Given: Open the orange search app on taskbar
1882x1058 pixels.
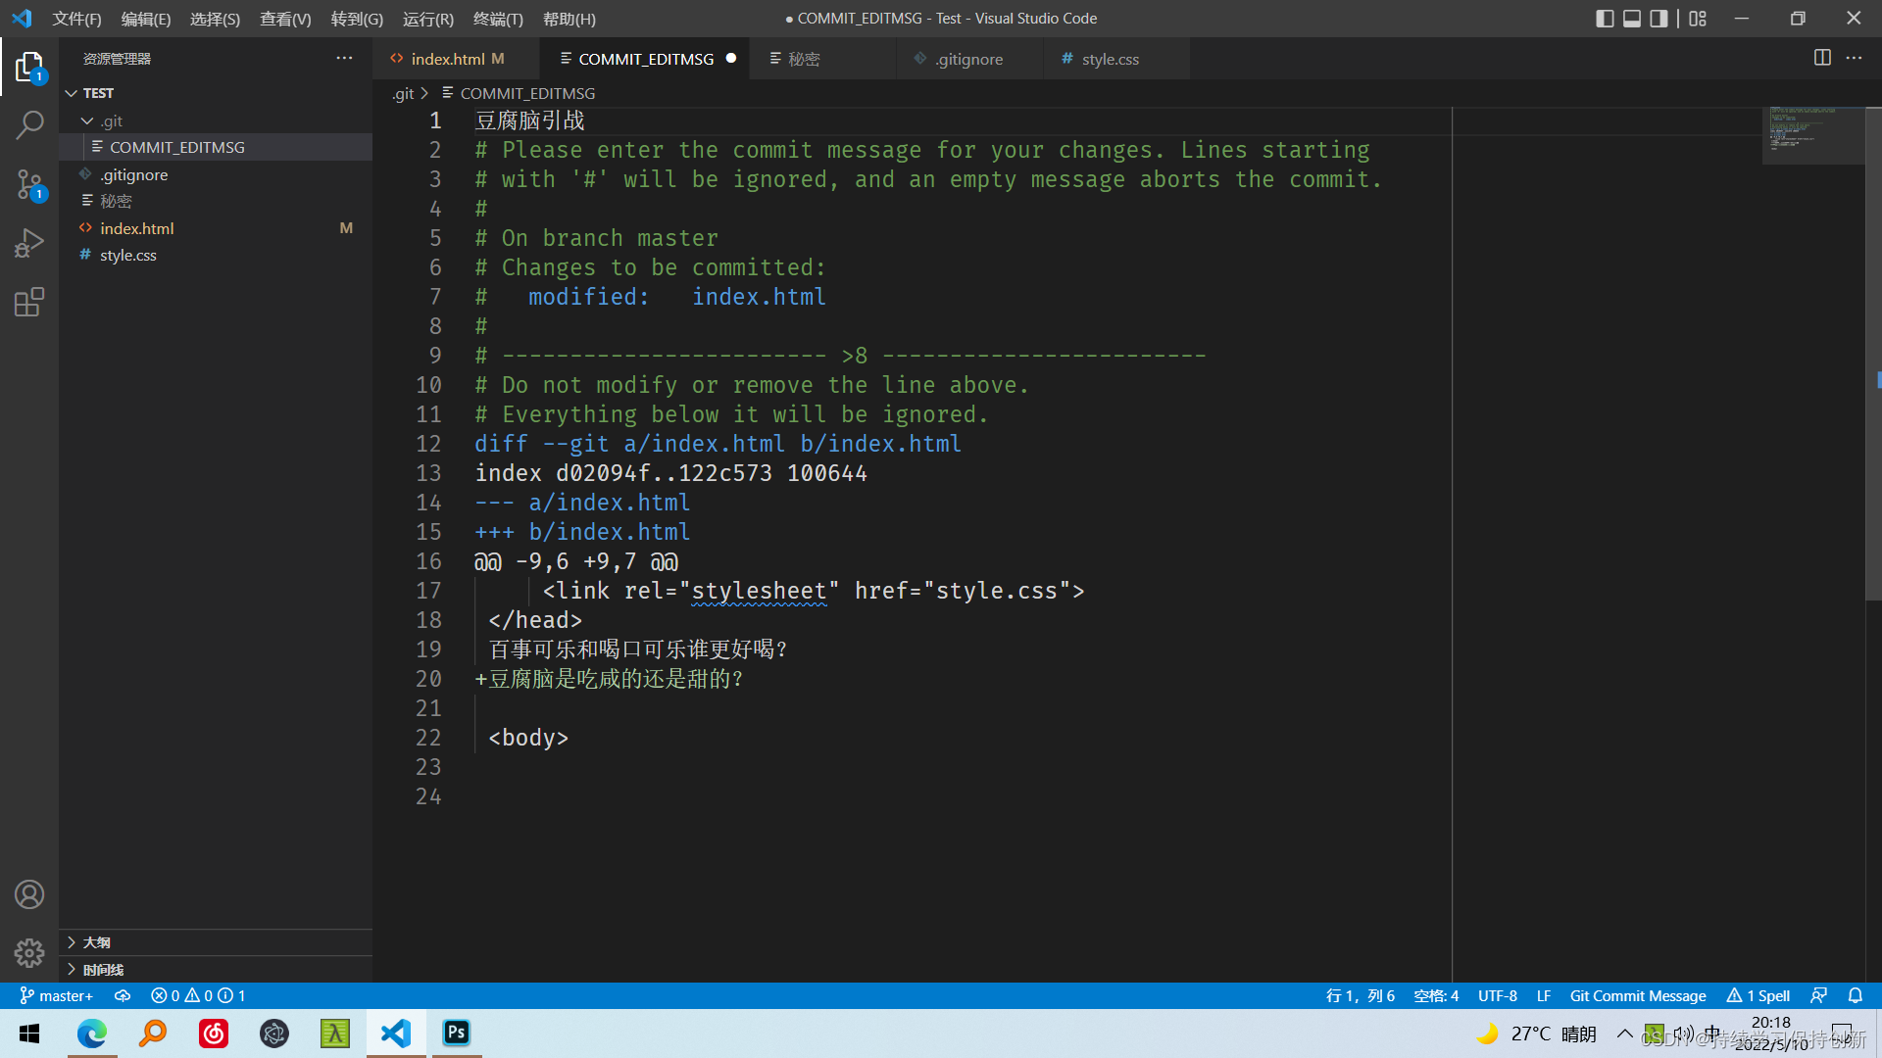Looking at the screenshot, I should 153,1034.
